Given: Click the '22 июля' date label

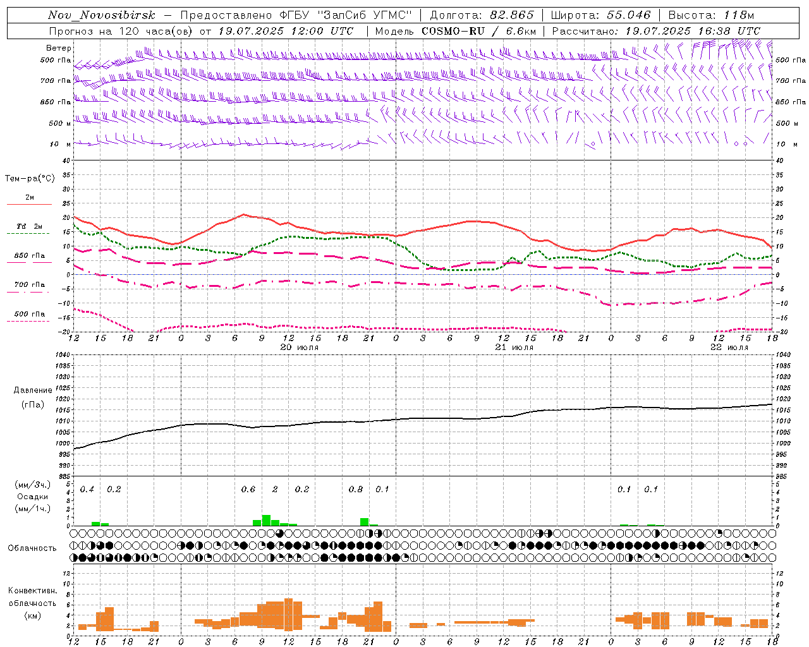Looking at the screenshot, I should pos(729,348).
